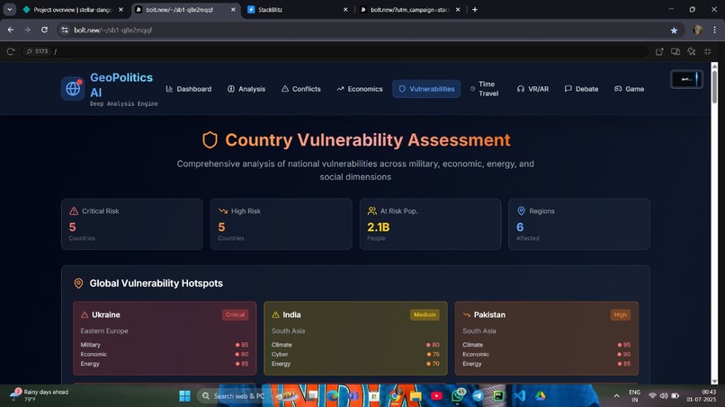Click the Ukraine warning triangle icon
The image size is (725, 407).
click(85, 314)
